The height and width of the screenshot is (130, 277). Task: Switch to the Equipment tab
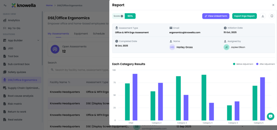81,34
